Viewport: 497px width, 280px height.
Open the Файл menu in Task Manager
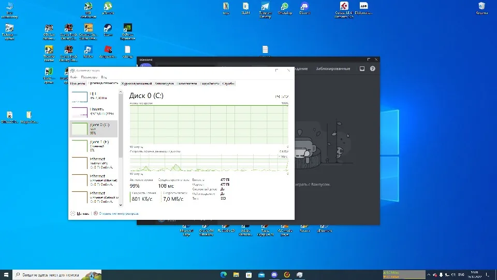click(x=74, y=77)
